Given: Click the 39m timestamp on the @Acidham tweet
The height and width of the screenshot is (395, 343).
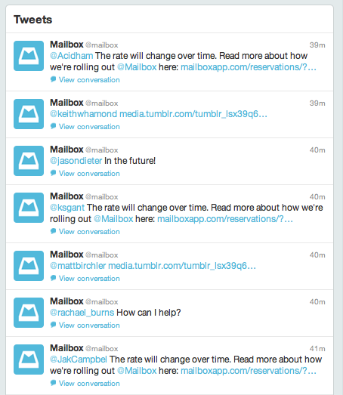Looking at the screenshot, I should 317,45.
